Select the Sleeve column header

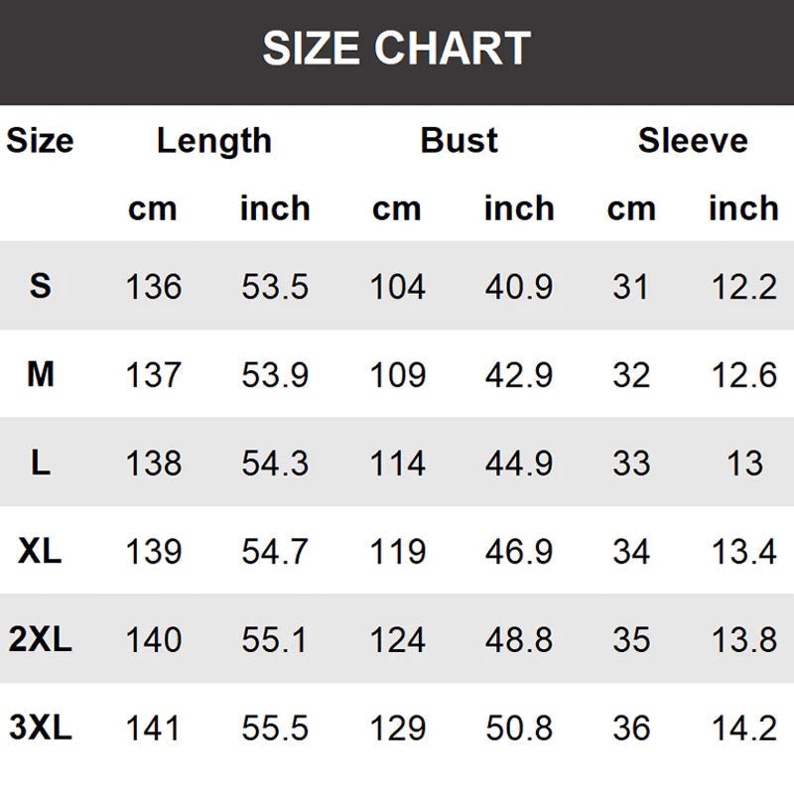[x=692, y=141]
